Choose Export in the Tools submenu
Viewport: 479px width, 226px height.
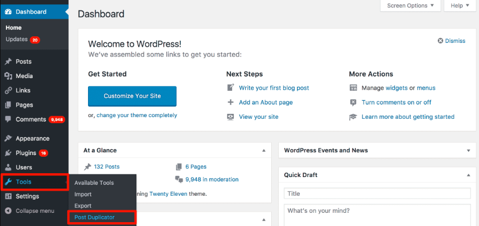pyautogui.click(x=83, y=206)
